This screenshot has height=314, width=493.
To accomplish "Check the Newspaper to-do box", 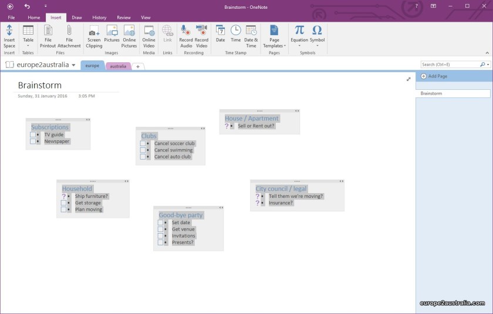I will (33, 141).
